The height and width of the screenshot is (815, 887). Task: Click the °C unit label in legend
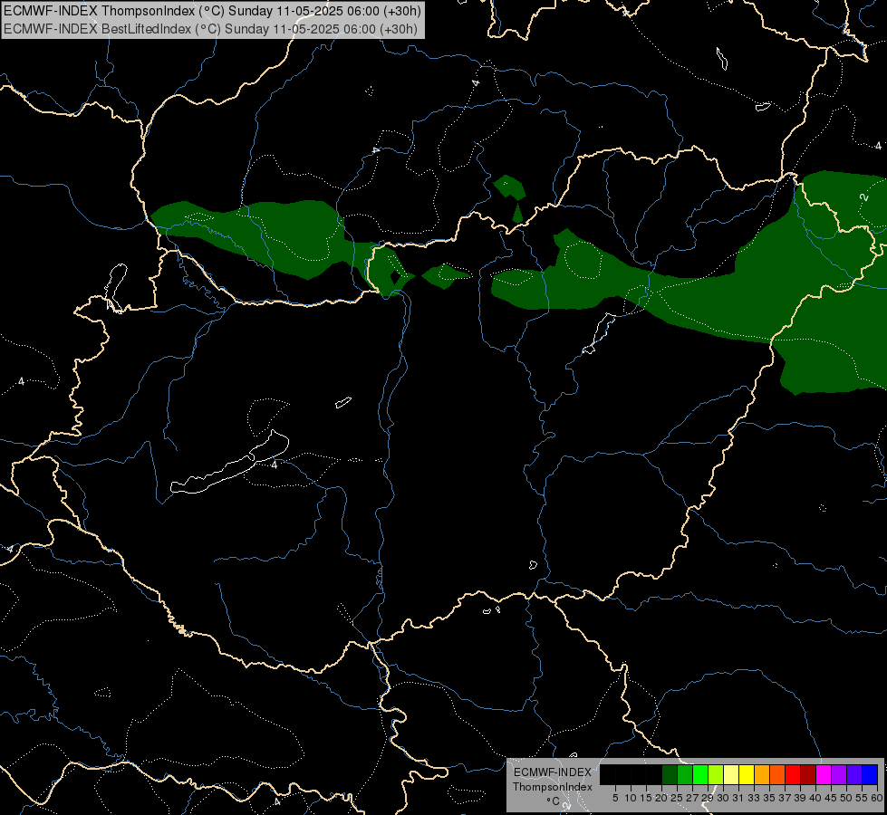tap(554, 801)
